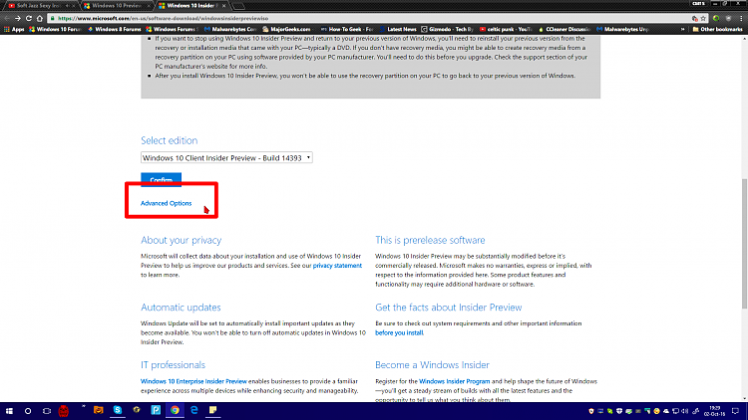The image size is (748, 420).
Task: Open the Other bookmarks folder
Action: (717, 29)
